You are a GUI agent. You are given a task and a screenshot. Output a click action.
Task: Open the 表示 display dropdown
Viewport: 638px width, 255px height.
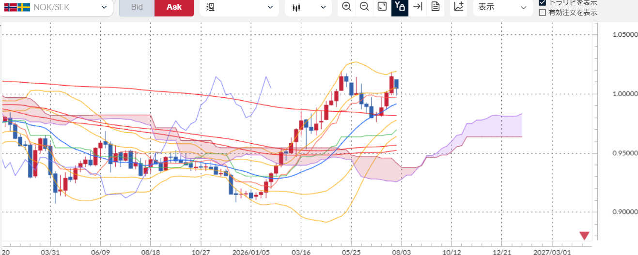tap(502, 7)
